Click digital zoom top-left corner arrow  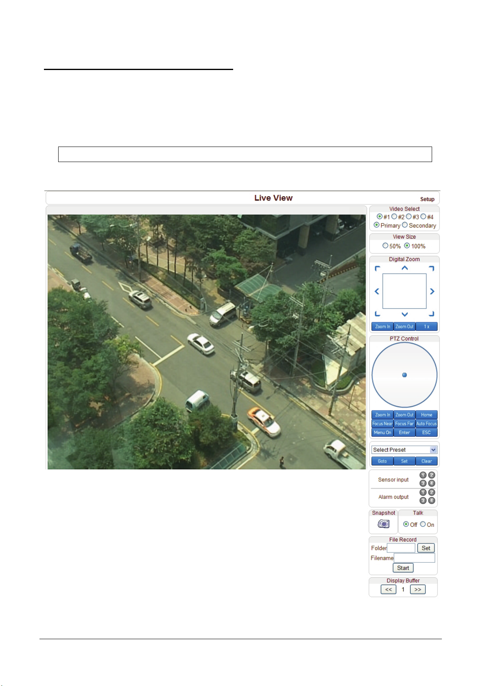[x=377, y=268]
